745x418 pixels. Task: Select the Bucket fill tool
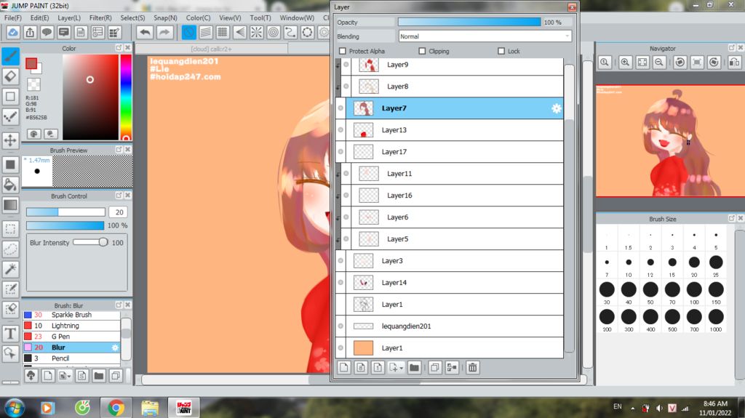[10, 185]
